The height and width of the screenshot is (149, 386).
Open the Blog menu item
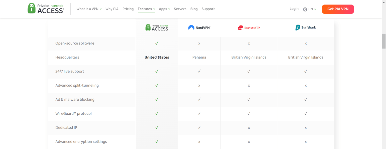point(194,9)
